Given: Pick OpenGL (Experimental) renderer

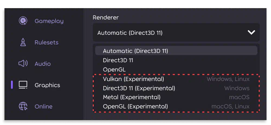Looking at the screenshot, I should (176, 107).
